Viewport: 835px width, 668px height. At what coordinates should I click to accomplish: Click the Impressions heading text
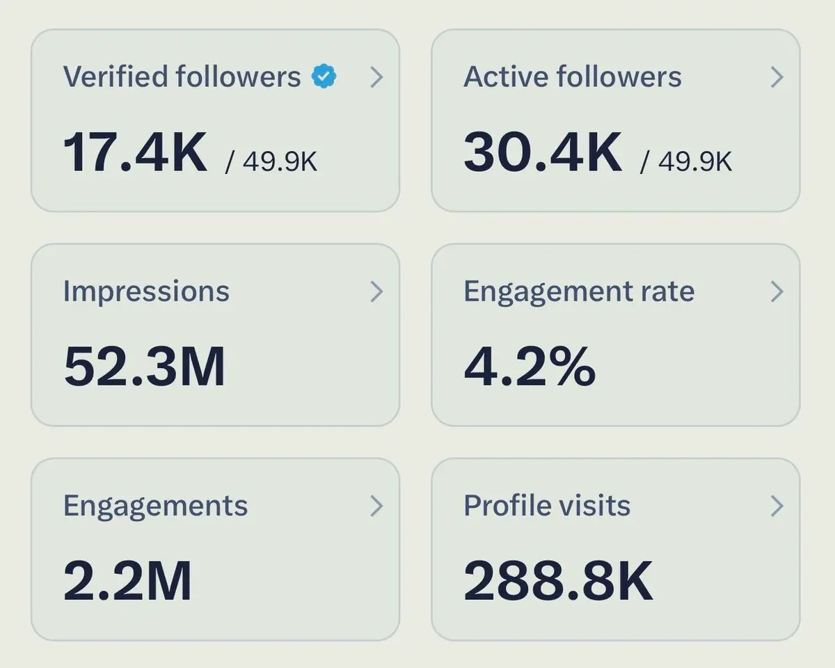146,292
